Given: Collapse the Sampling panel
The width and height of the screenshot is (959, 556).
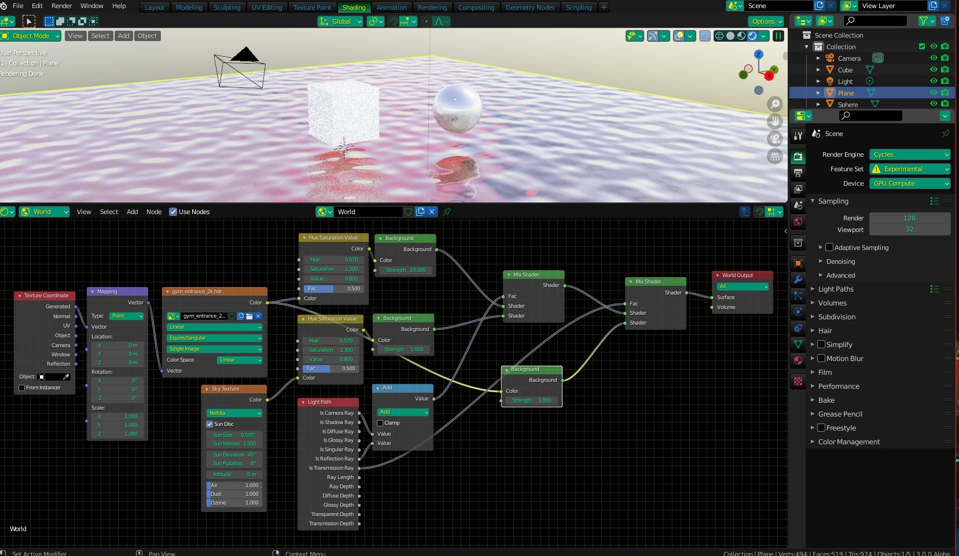Looking at the screenshot, I should point(813,201).
